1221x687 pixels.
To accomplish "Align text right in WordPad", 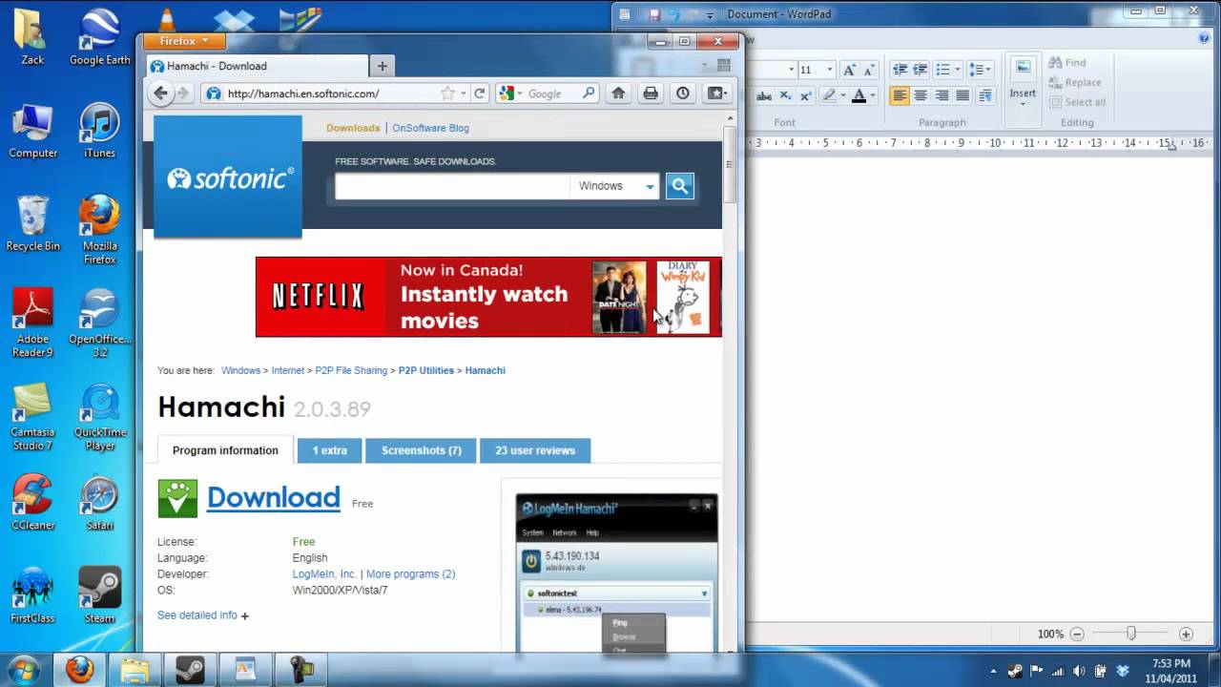I will [x=942, y=95].
